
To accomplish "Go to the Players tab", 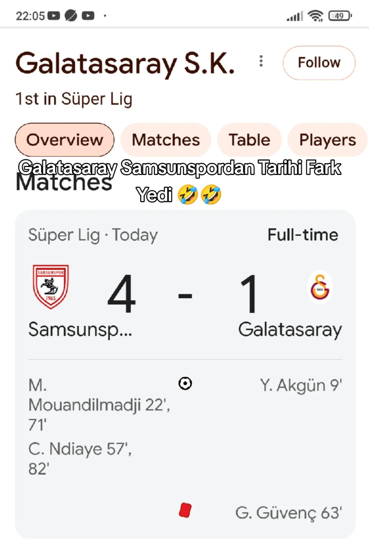I will [328, 140].
